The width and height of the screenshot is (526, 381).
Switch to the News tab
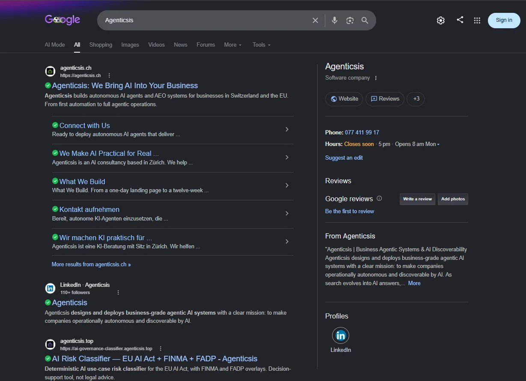[x=181, y=45]
